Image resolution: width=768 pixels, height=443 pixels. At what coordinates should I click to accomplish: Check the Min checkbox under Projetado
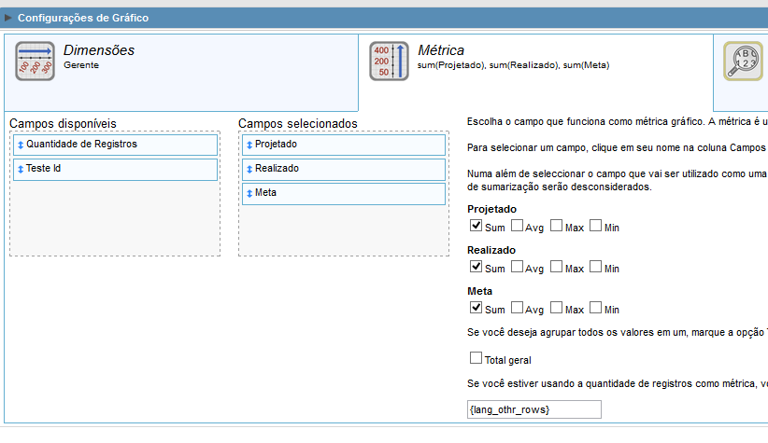click(x=596, y=227)
